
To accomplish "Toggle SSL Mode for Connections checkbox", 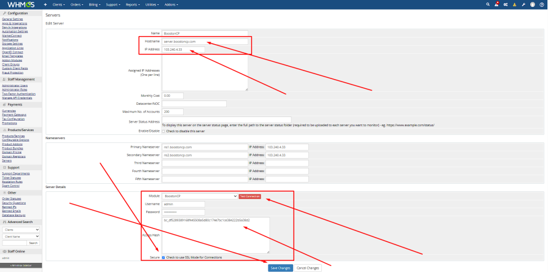I will [x=163, y=257].
